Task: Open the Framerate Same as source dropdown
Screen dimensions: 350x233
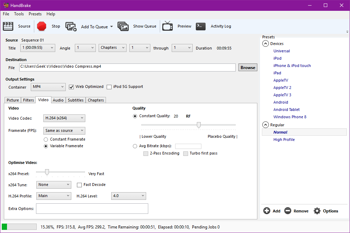Action: 64,130
